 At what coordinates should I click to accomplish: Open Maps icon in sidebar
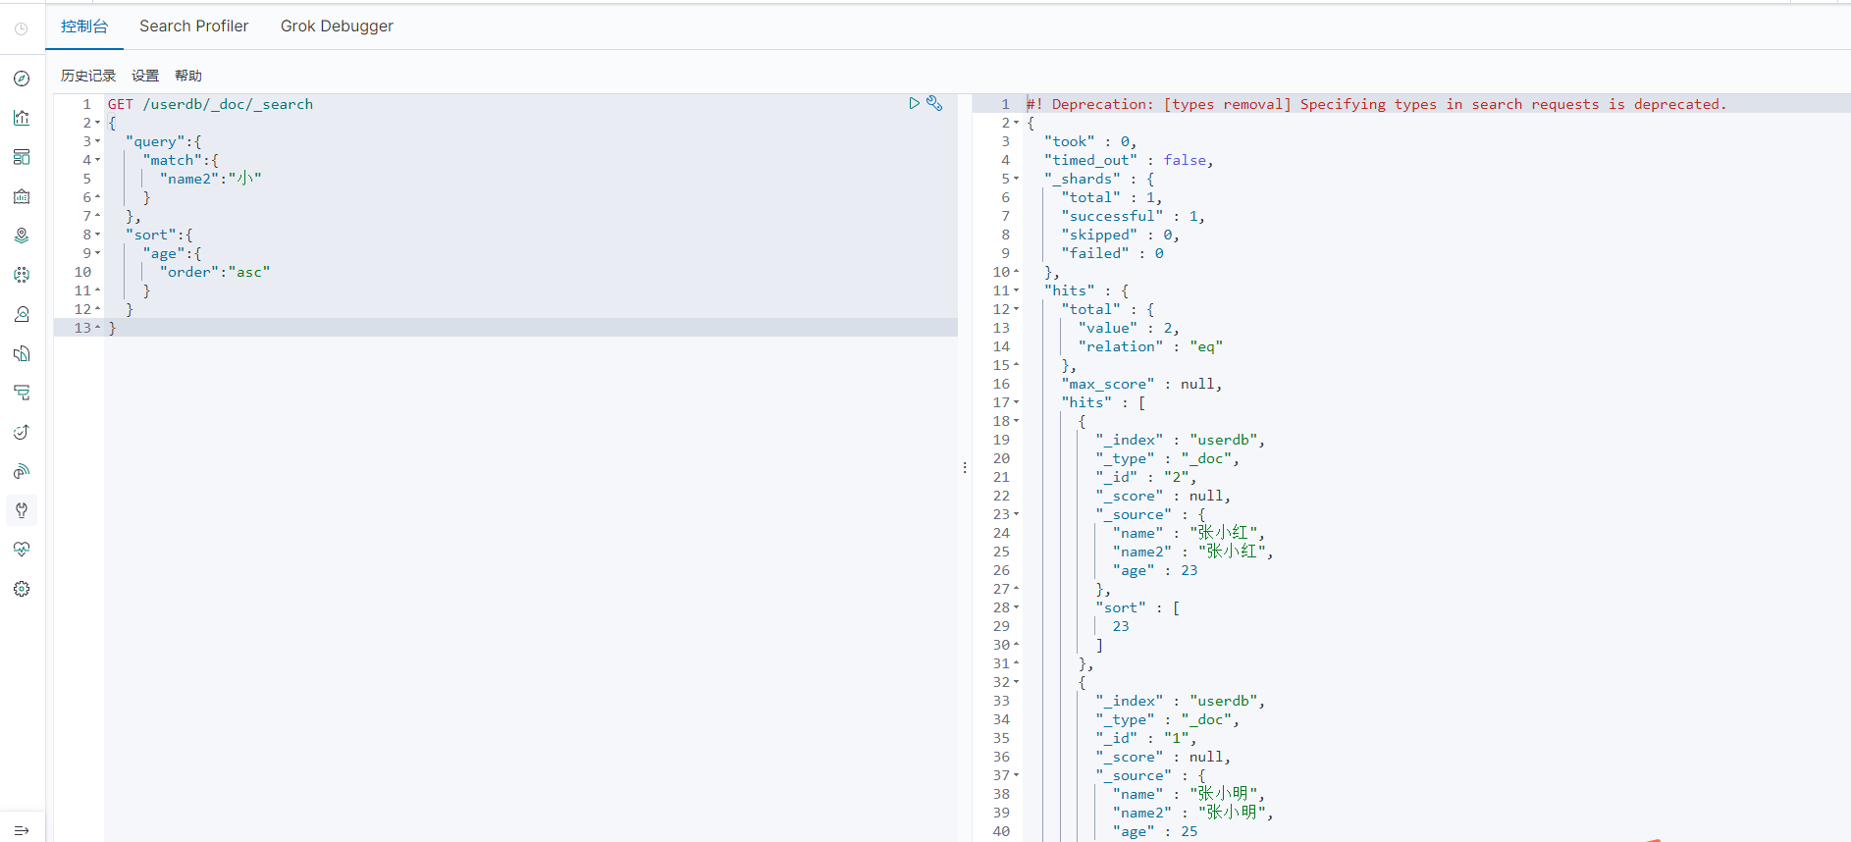point(22,236)
